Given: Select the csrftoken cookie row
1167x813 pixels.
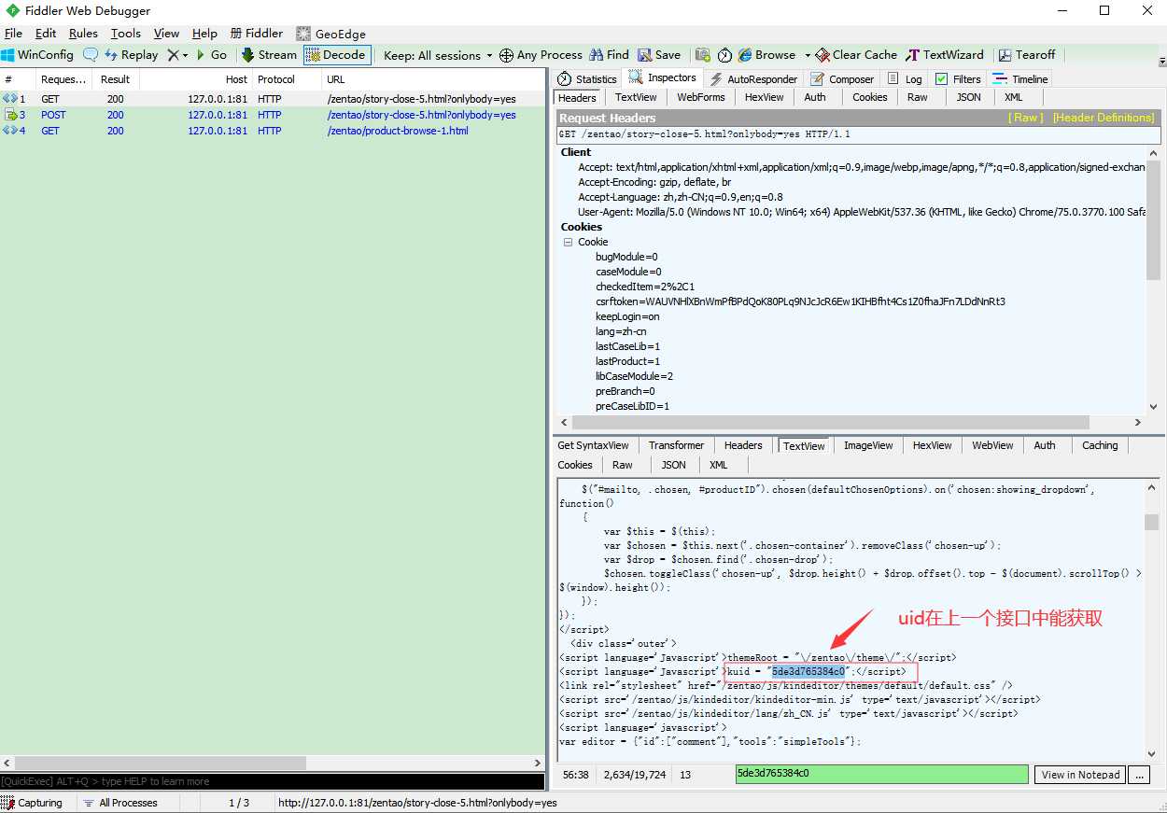Looking at the screenshot, I should coord(800,301).
